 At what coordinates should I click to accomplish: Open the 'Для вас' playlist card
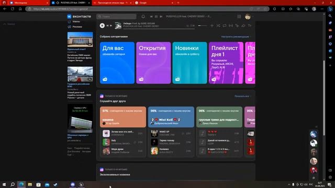117,63
